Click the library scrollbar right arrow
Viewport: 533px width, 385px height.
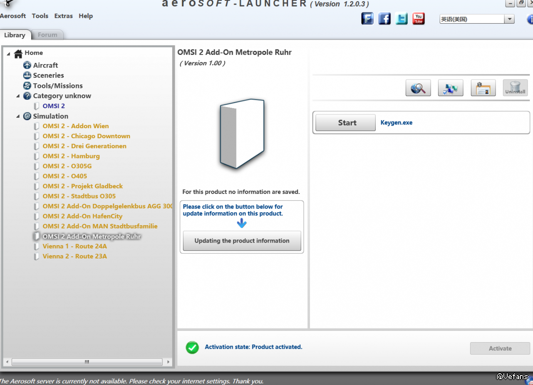pyautogui.click(x=168, y=362)
